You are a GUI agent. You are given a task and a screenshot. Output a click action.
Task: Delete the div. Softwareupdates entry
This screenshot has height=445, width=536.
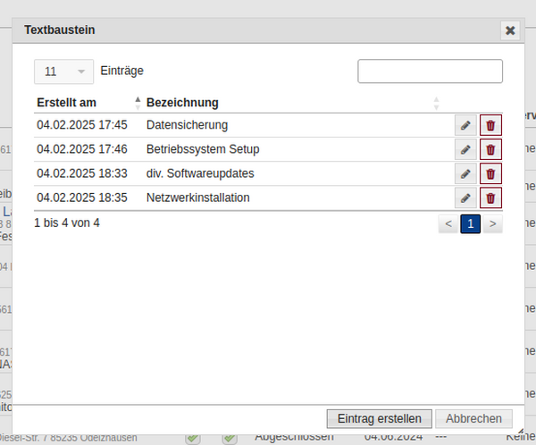click(x=490, y=173)
